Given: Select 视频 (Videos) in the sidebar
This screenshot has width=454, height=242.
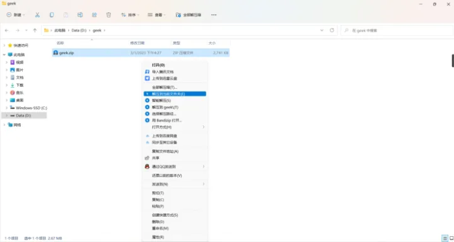Looking at the screenshot, I should (19, 62).
